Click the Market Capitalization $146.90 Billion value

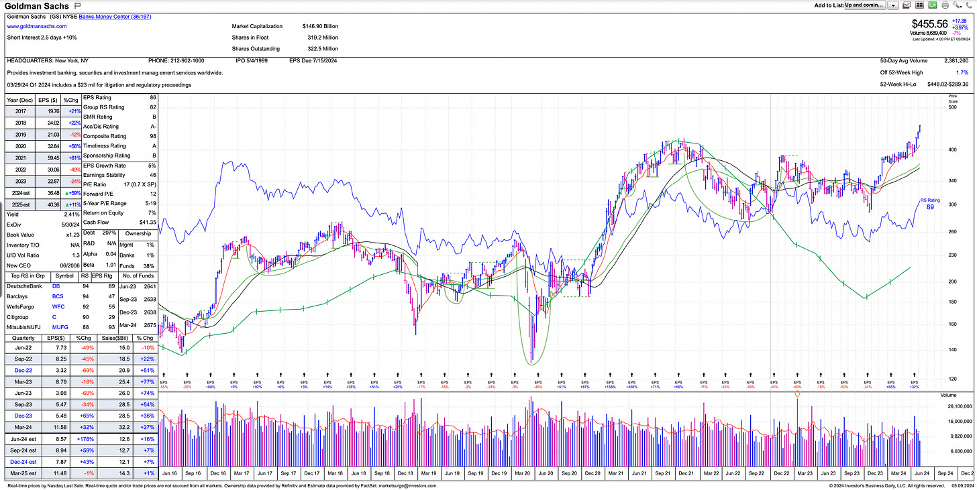click(x=321, y=26)
